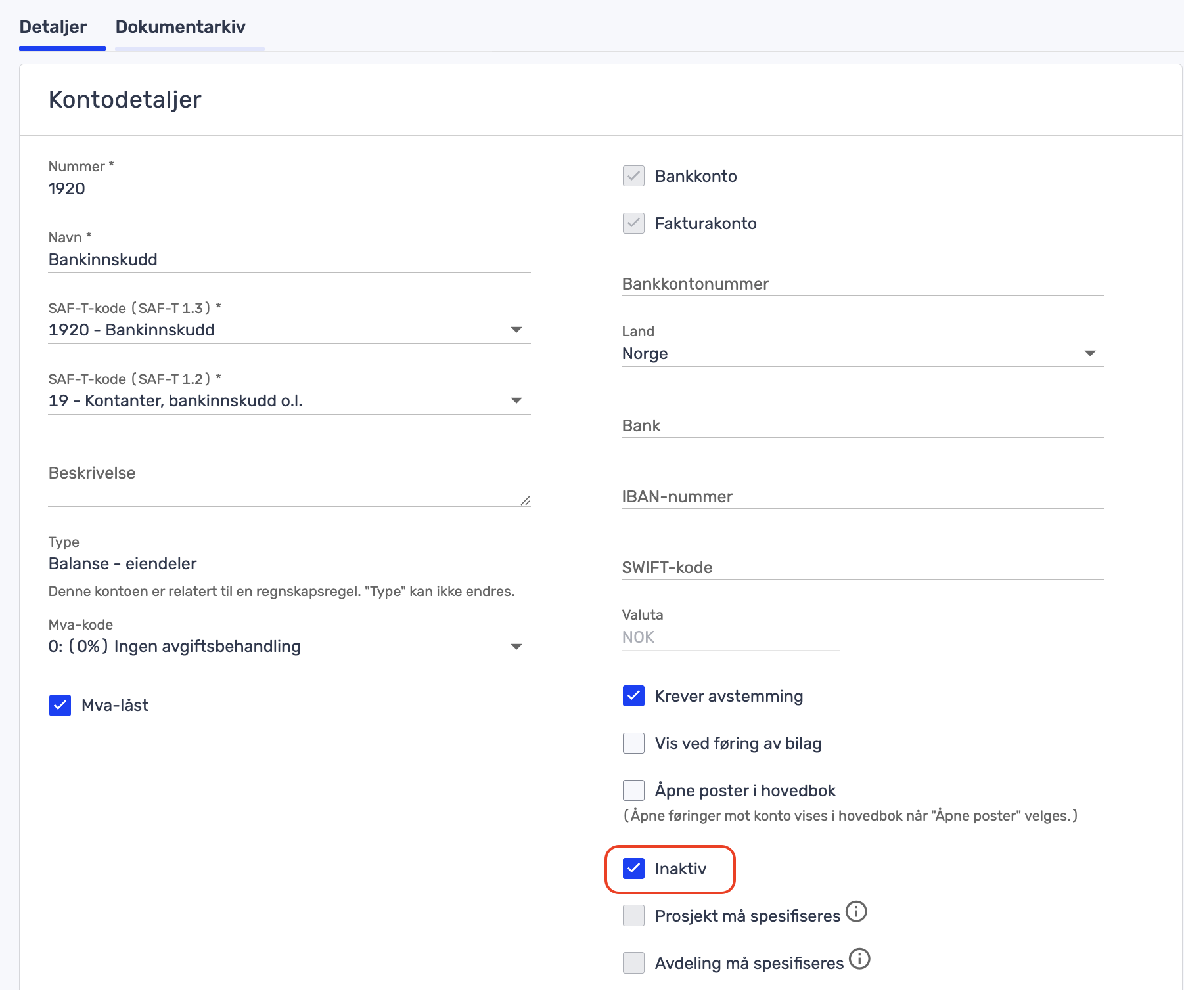This screenshot has height=990, width=1184.
Task: Toggle the Mva-låst checkbox
Action: point(60,706)
